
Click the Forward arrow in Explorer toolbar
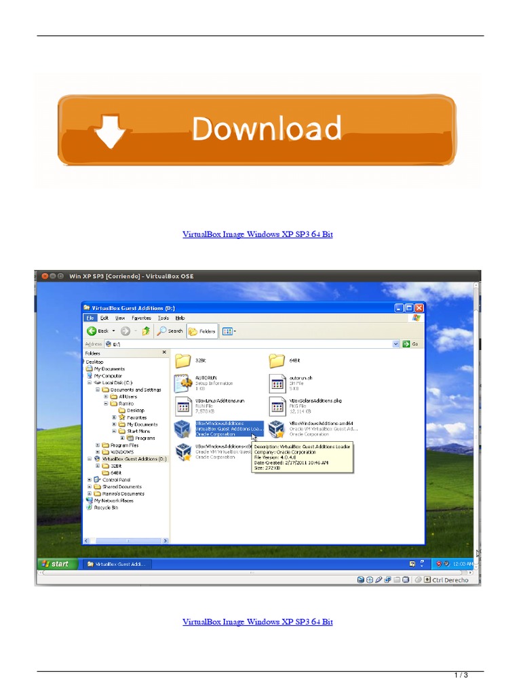[x=126, y=331]
